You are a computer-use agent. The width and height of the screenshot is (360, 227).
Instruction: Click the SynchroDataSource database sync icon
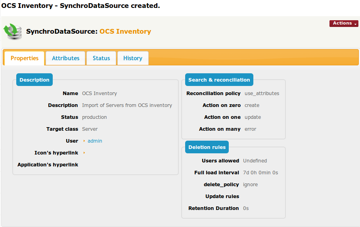coord(13,31)
